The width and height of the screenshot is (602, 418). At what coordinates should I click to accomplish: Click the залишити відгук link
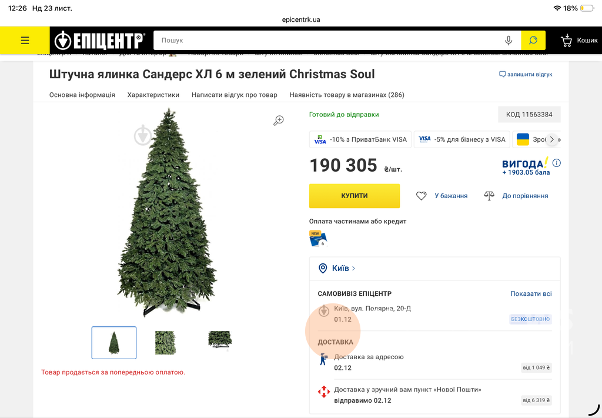pos(526,75)
